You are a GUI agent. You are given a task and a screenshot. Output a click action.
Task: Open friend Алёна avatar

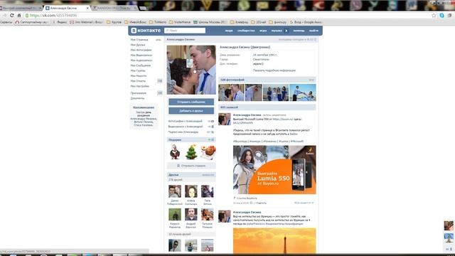191,191
